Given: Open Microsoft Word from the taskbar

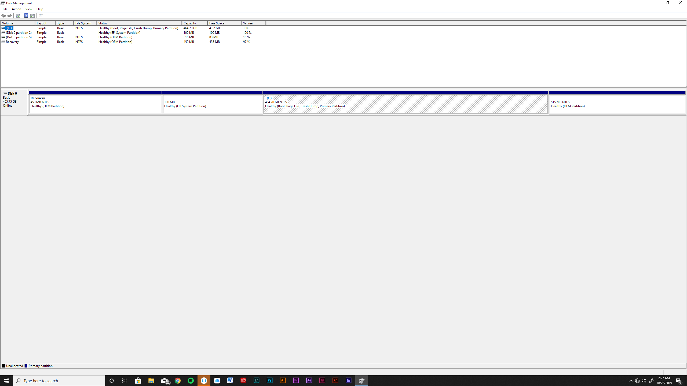Looking at the screenshot, I should pyautogui.click(x=230, y=380).
